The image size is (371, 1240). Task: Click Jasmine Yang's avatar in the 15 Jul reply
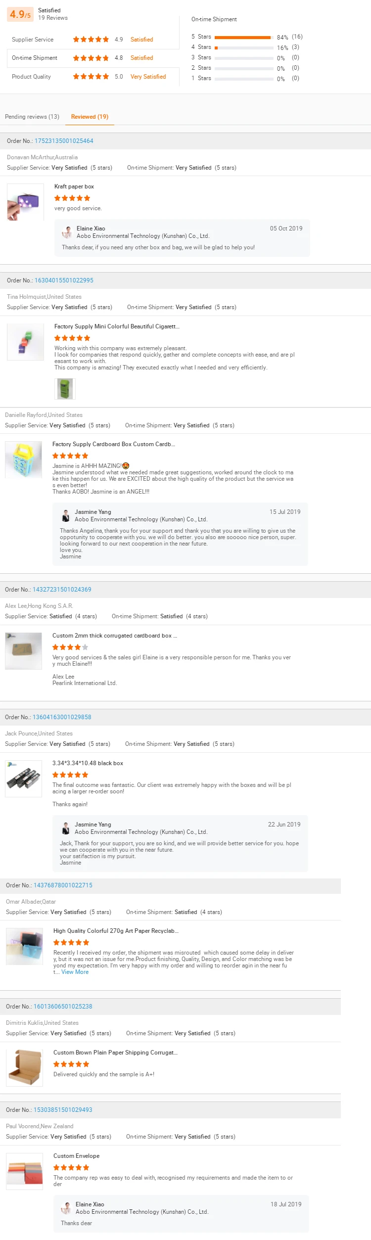click(66, 515)
